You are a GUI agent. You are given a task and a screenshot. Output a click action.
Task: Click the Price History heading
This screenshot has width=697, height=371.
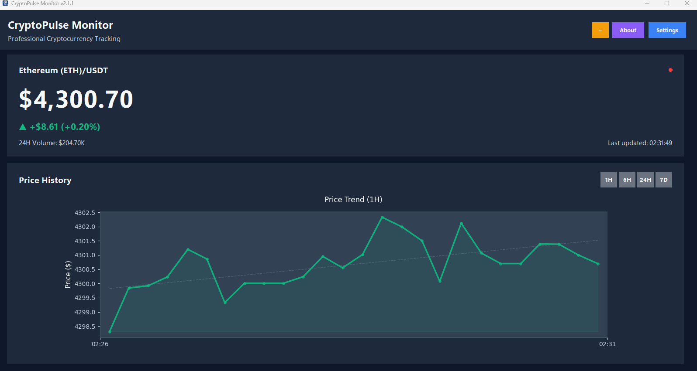(45, 180)
